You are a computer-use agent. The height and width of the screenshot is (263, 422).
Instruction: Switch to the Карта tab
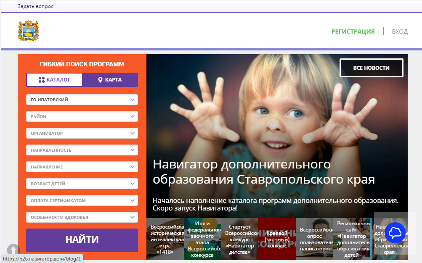coord(110,80)
